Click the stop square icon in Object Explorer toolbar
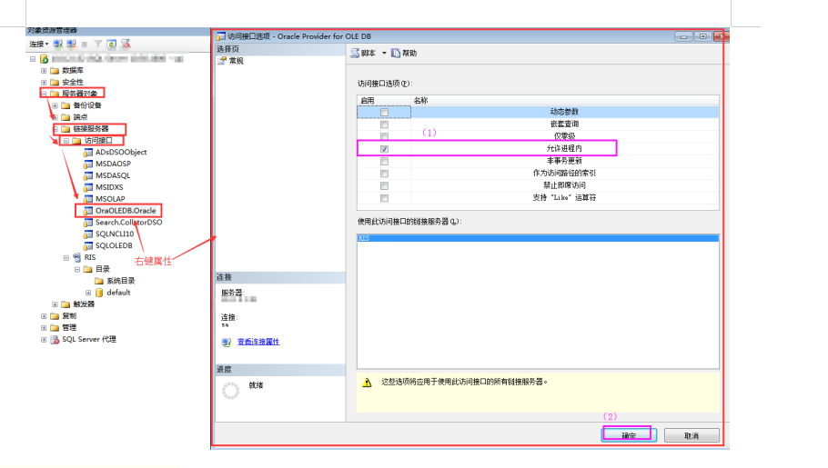 point(85,44)
